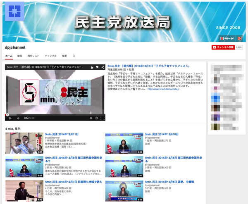This screenshot has height=204, width=248.
Task: Open title 2014年12月8日 海江田代表全国を走る
Action: pos(174,159)
